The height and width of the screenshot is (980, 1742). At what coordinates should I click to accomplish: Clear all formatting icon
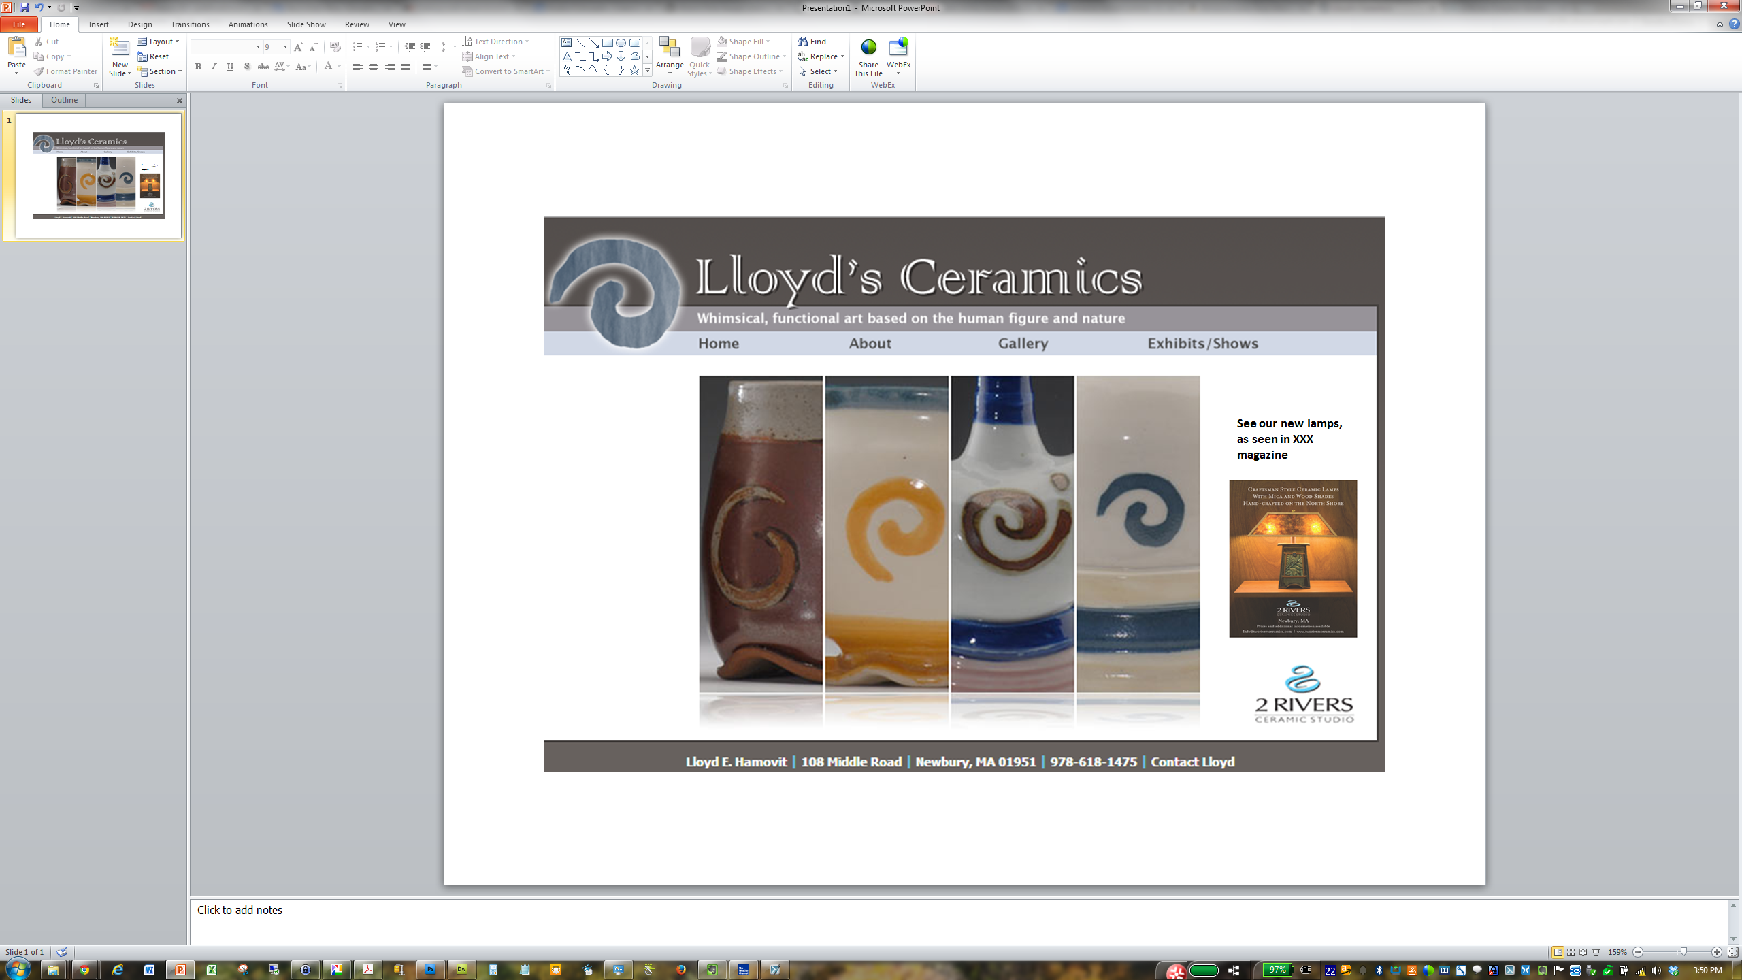click(x=335, y=47)
